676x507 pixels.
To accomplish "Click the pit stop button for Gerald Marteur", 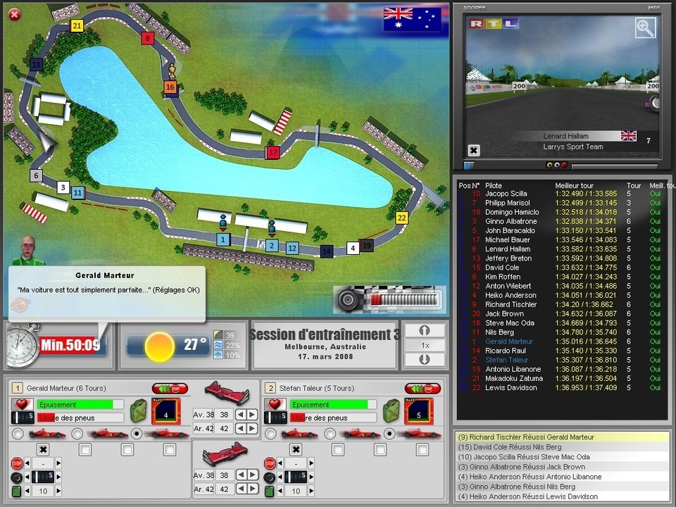I will click(x=170, y=389).
